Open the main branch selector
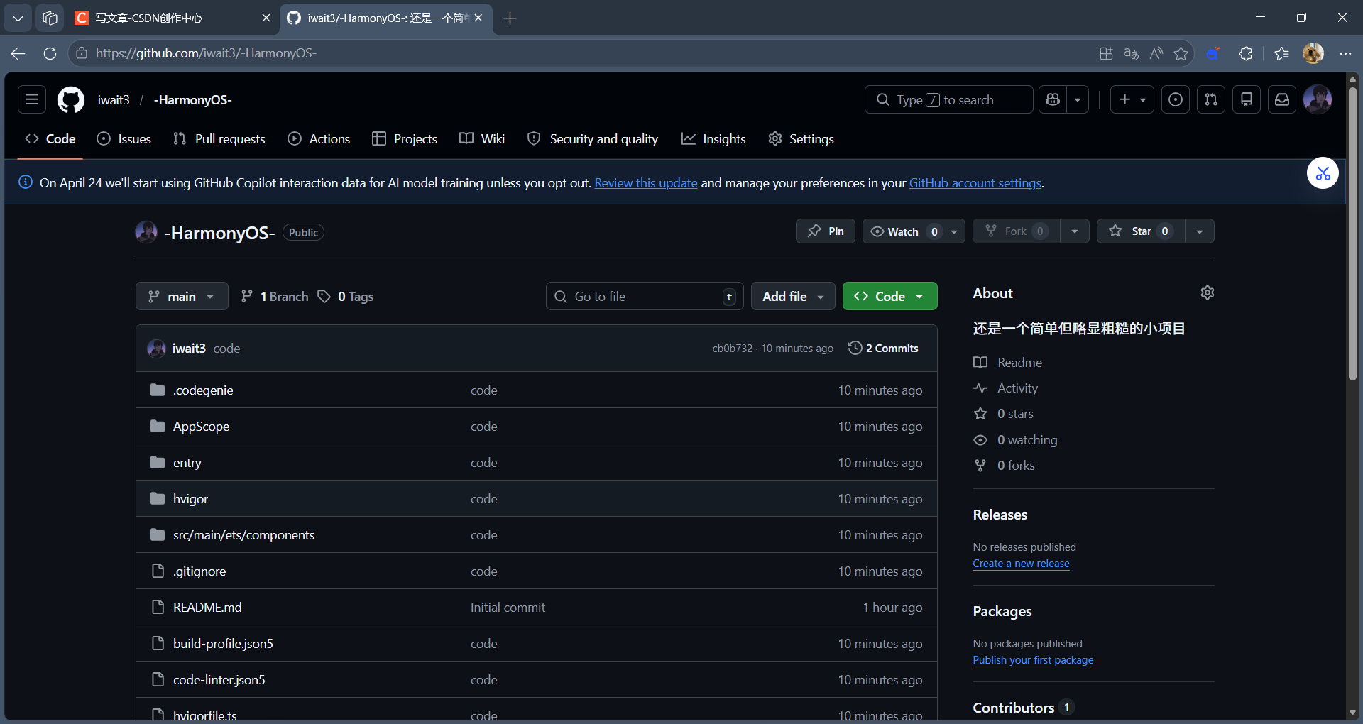Screen dimensions: 1363x724 click(182, 296)
